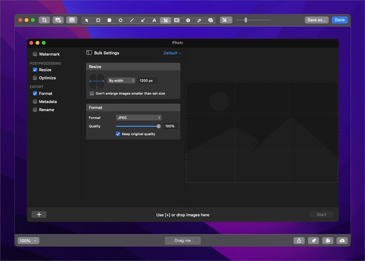Screen dimensions: 365x261
Task: Click the fill stamp tool icon
Action: coord(210,20)
